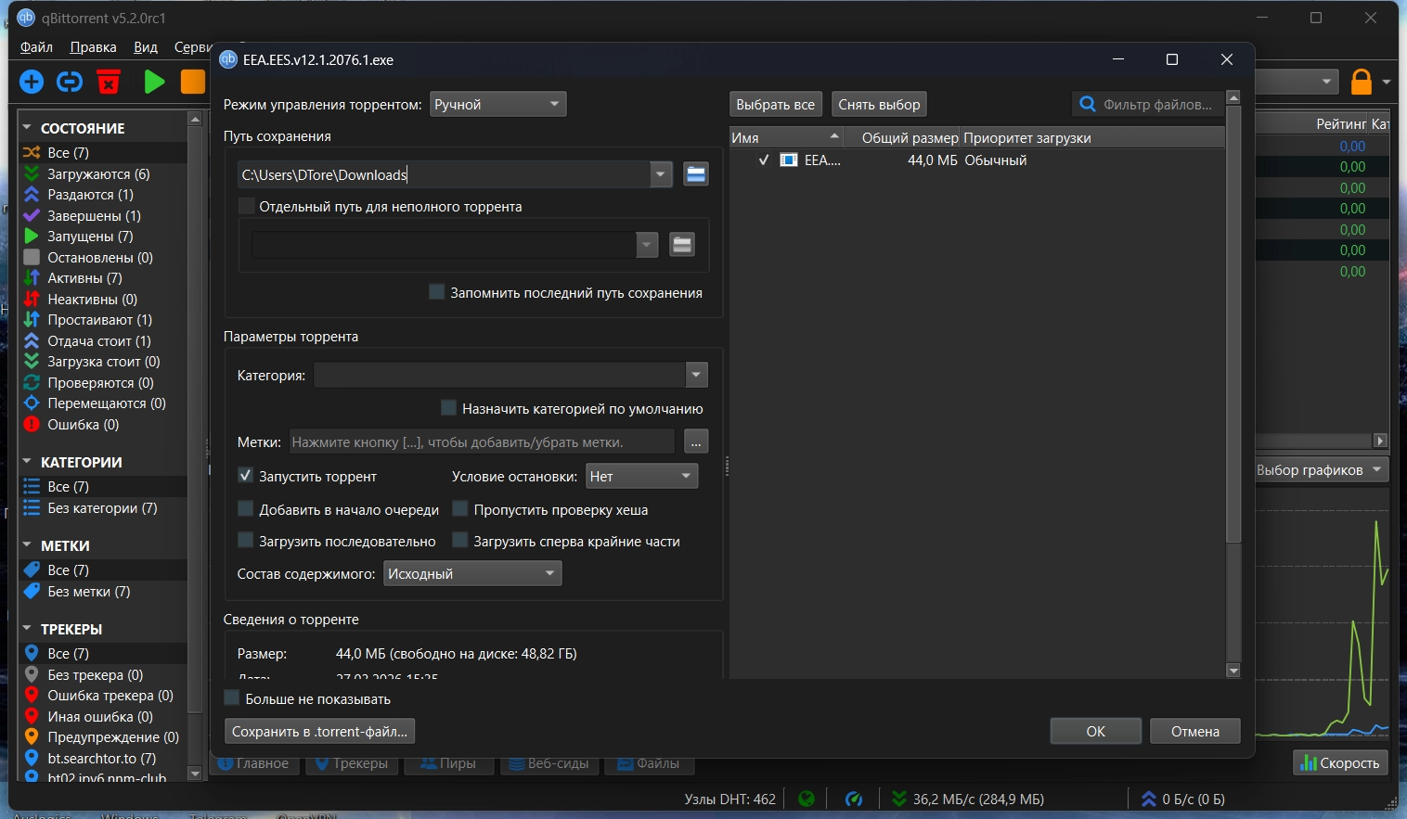Browse for save path with folder icon

click(x=696, y=174)
